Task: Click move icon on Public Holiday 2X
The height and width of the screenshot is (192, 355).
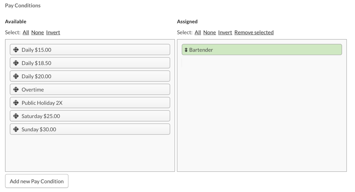Action: [x=16, y=103]
